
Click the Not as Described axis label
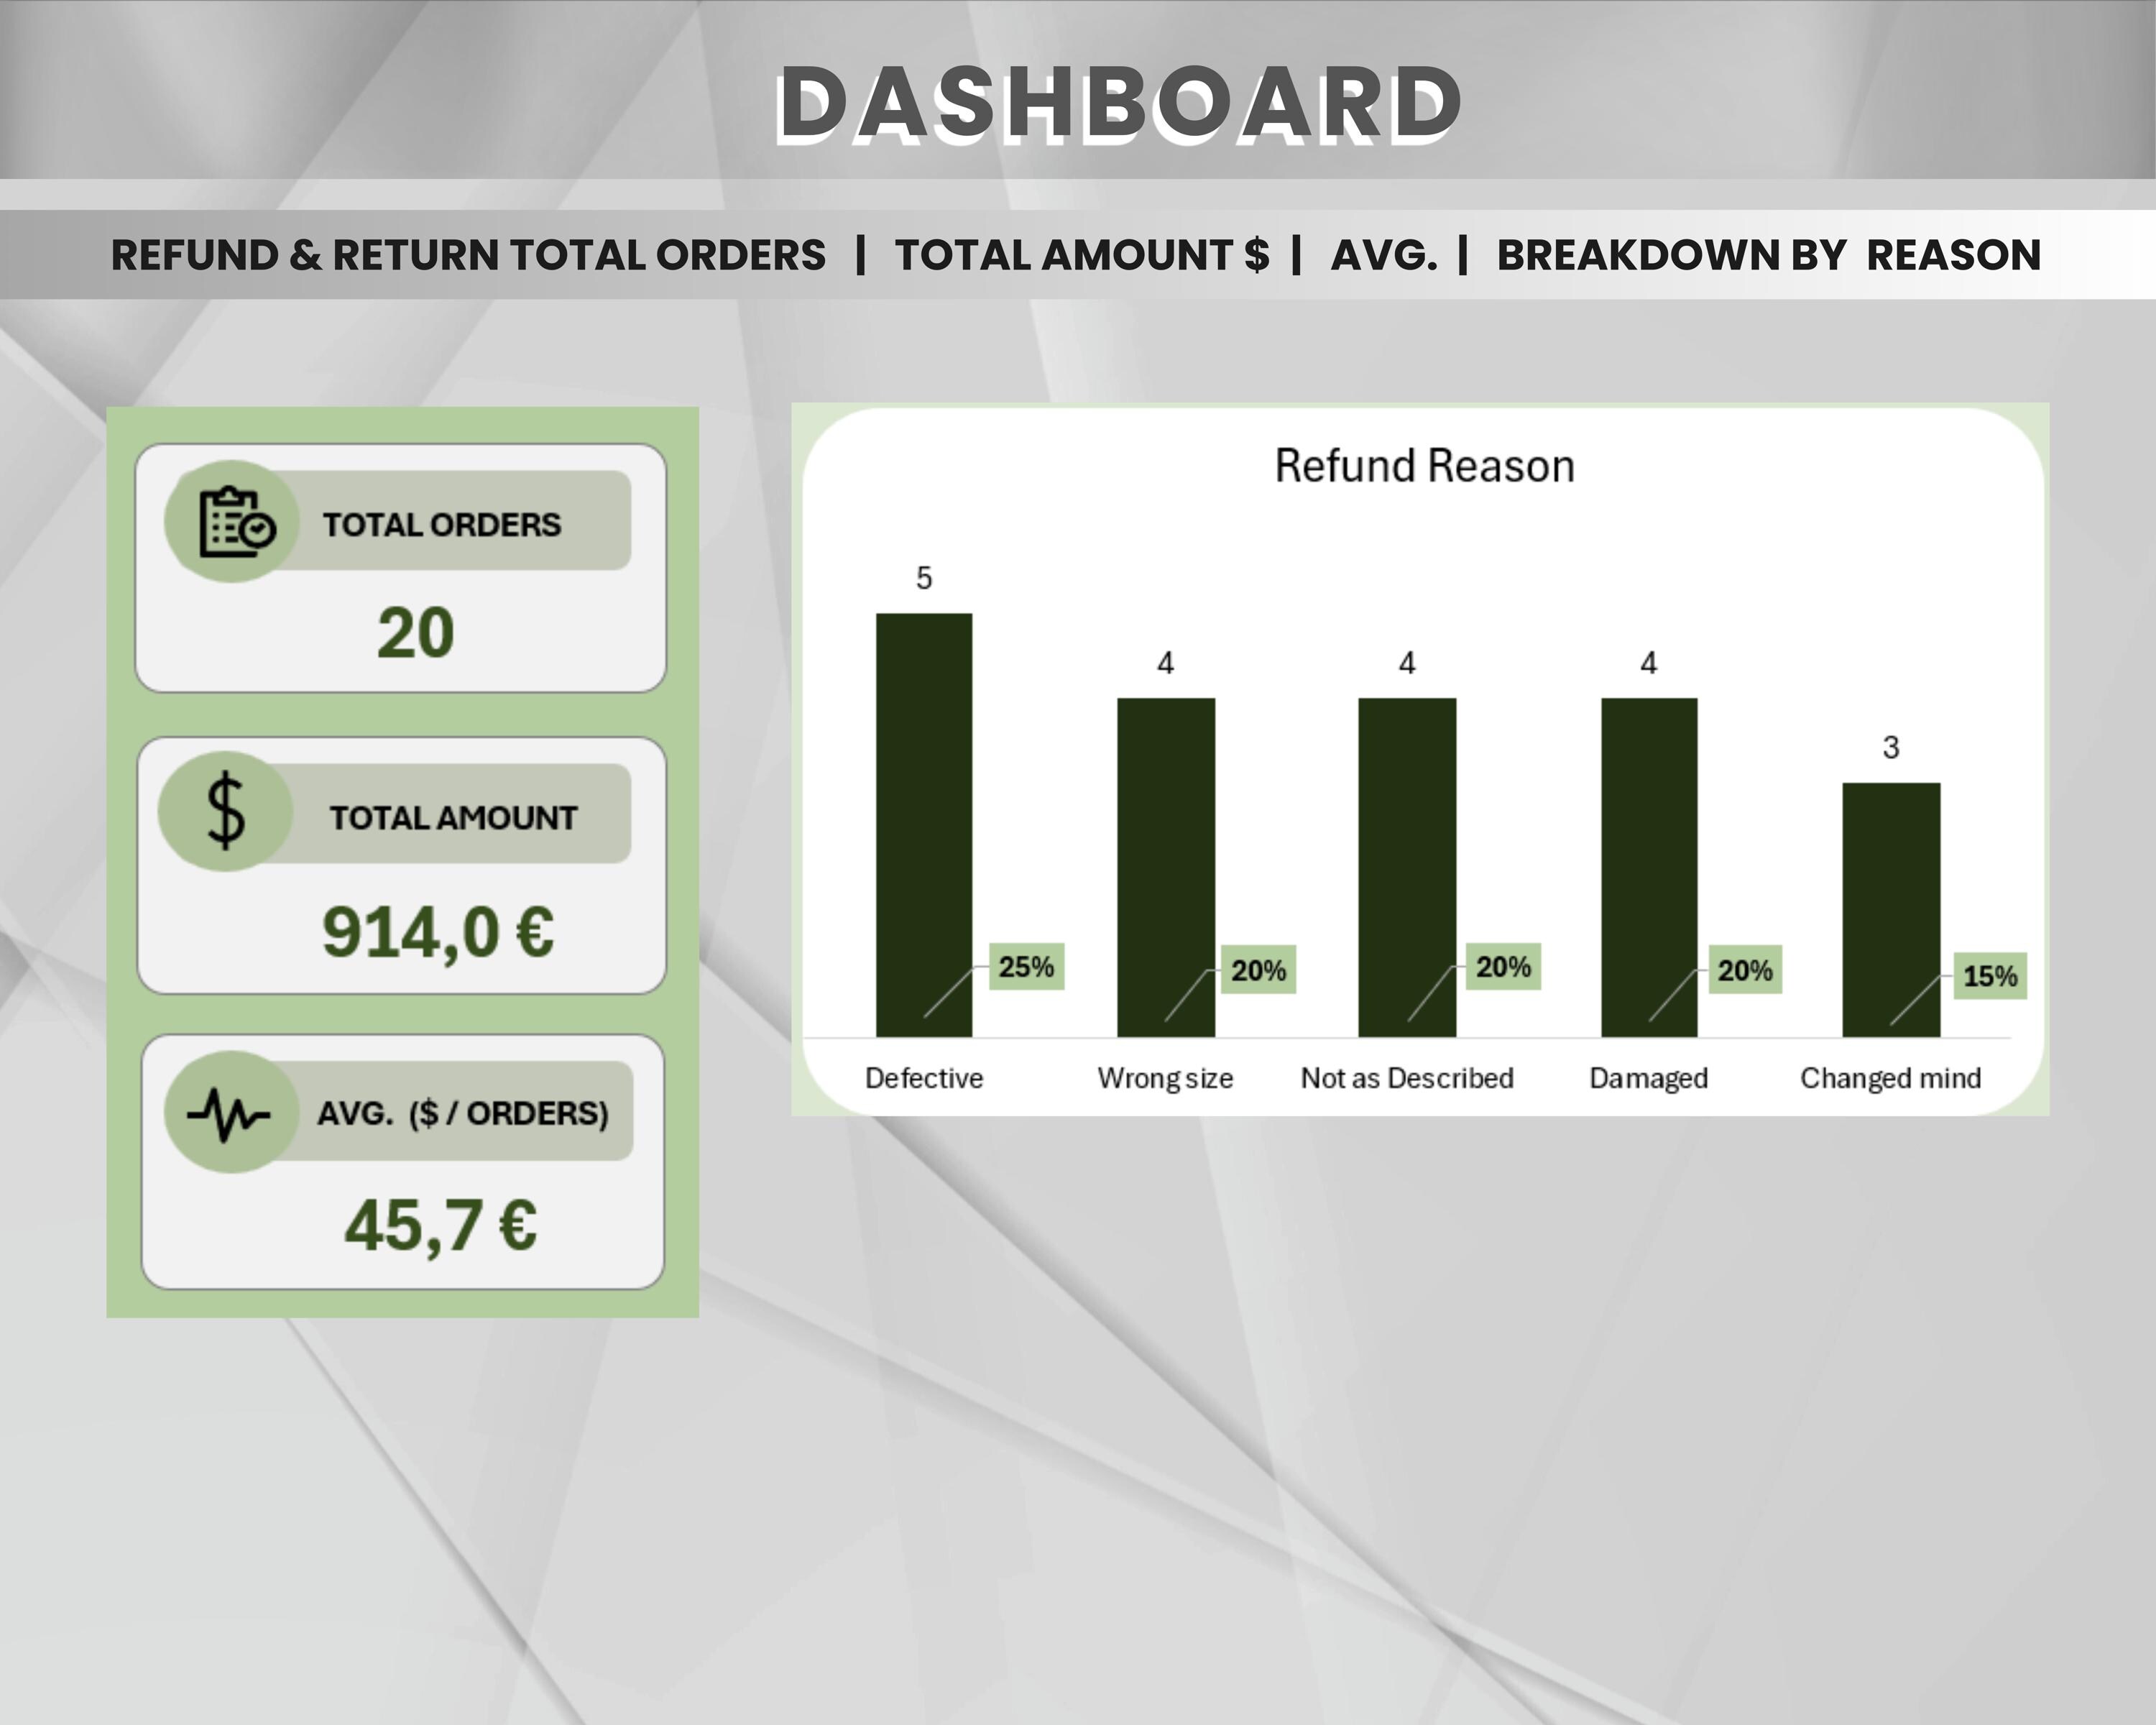tap(1406, 1078)
